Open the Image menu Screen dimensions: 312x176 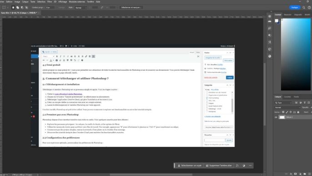pos(17,2)
